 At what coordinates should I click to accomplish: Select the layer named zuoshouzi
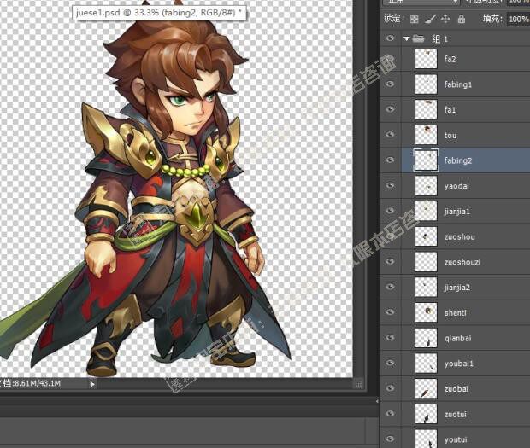(462, 262)
